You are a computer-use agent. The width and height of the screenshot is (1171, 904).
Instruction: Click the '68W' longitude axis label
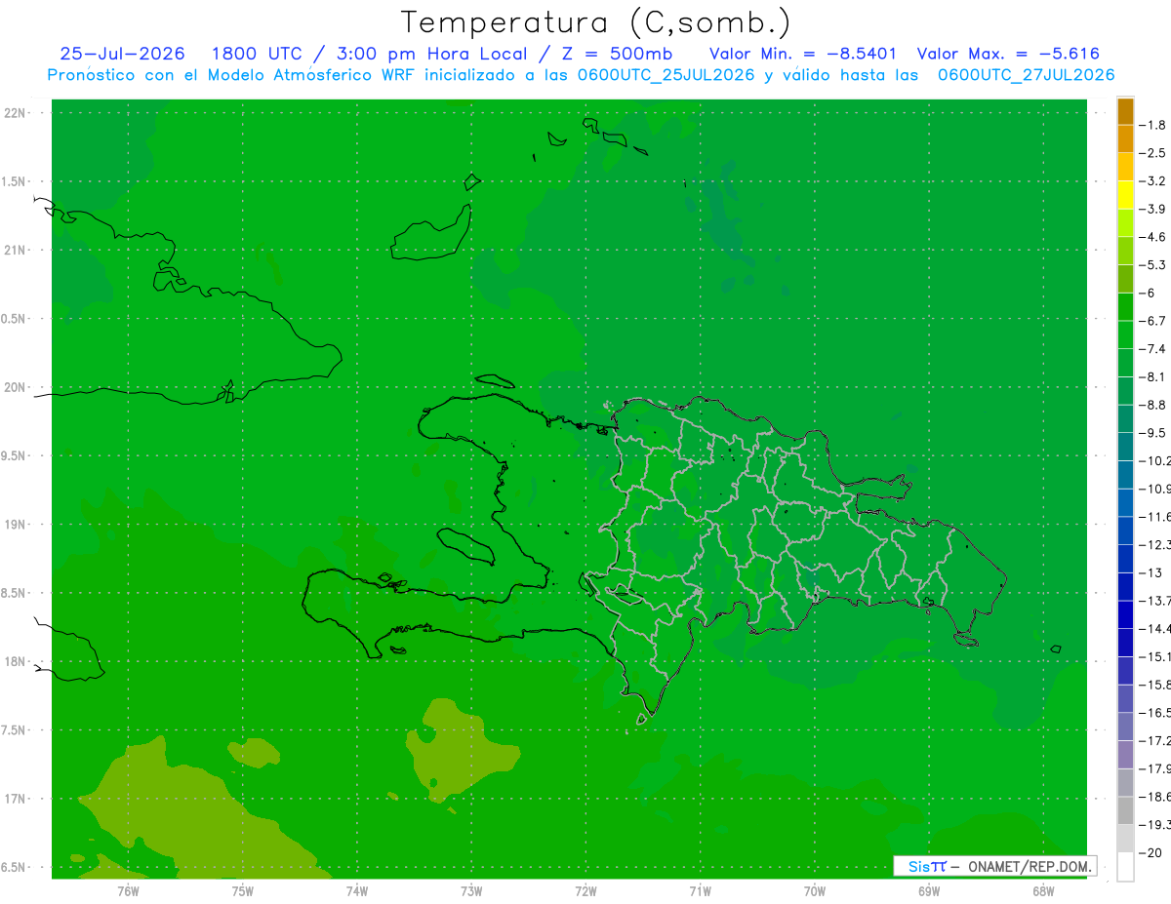point(1043,891)
